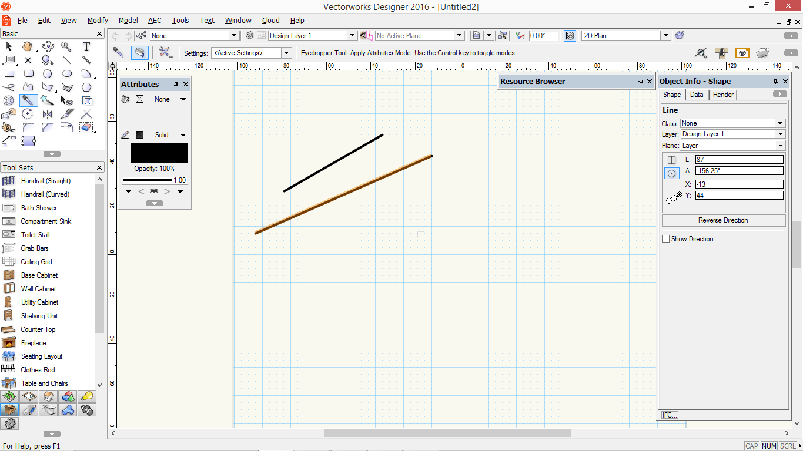Select the Zoom tool
The height and width of the screenshot is (451, 803).
(66, 46)
